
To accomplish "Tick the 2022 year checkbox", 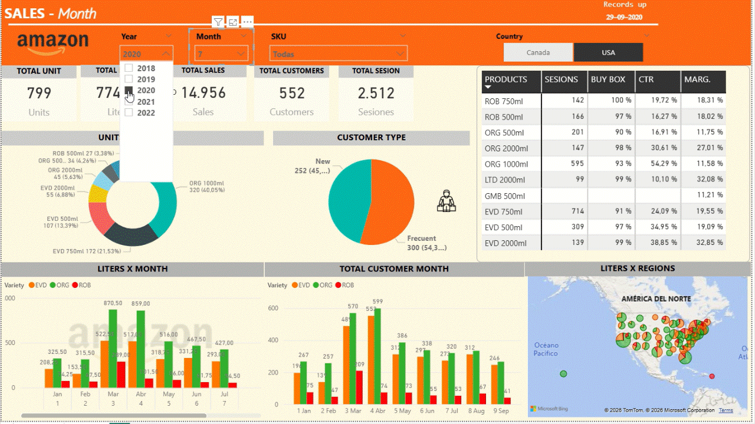I will pos(129,113).
